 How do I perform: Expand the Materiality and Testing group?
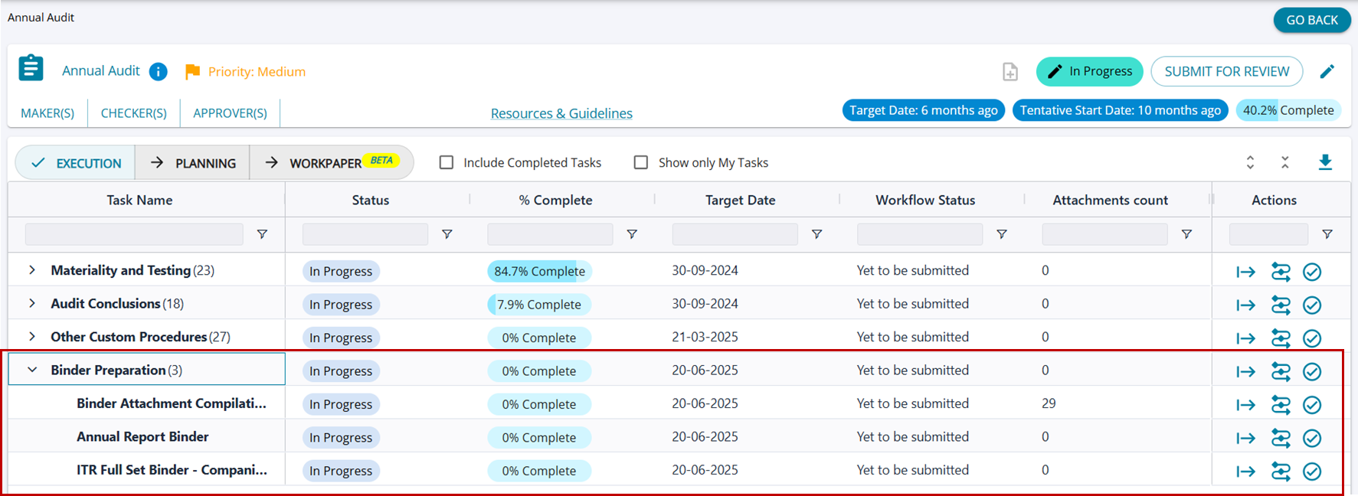coord(32,270)
